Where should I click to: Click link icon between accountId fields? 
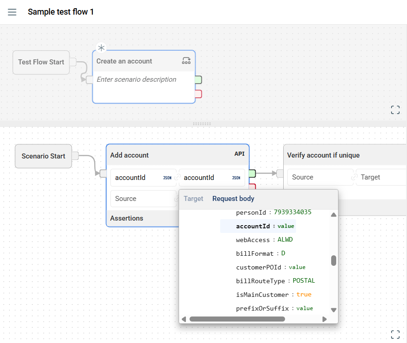[x=177, y=178]
